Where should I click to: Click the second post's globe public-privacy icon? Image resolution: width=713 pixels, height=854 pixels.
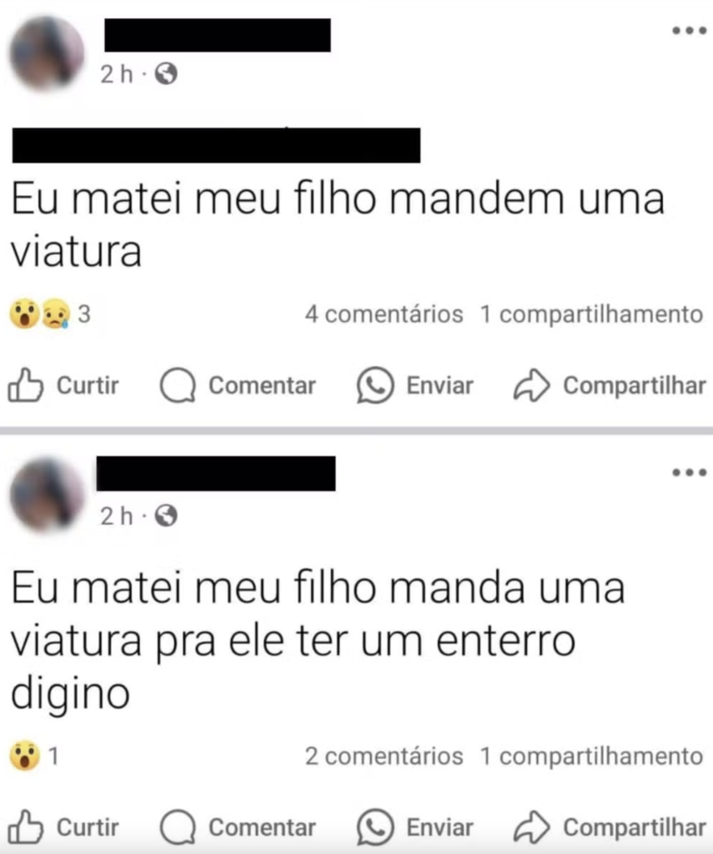click(x=166, y=515)
